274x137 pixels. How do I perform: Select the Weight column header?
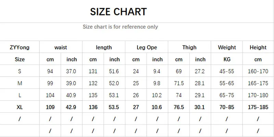pyautogui.click(x=227, y=47)
